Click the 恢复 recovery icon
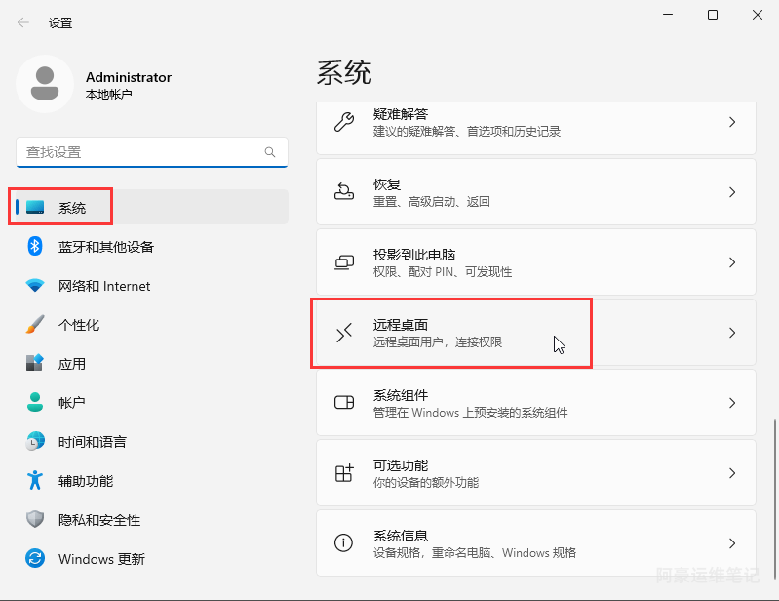This screenshot has width=779, height=601. pyautogui.click(x=344, y=192)
